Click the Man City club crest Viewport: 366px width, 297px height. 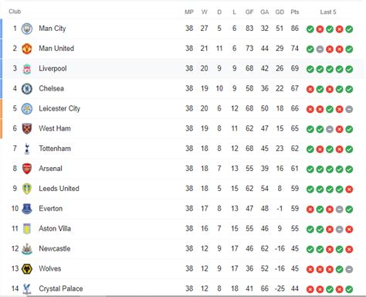click(x=27, y=29)
